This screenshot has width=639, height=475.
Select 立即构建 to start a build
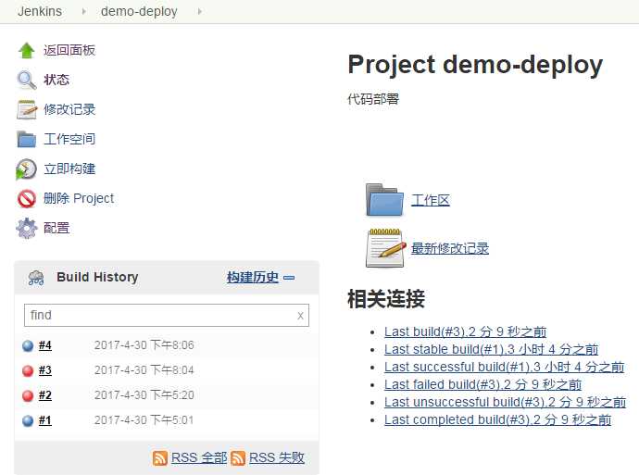(x=69, y=169)
